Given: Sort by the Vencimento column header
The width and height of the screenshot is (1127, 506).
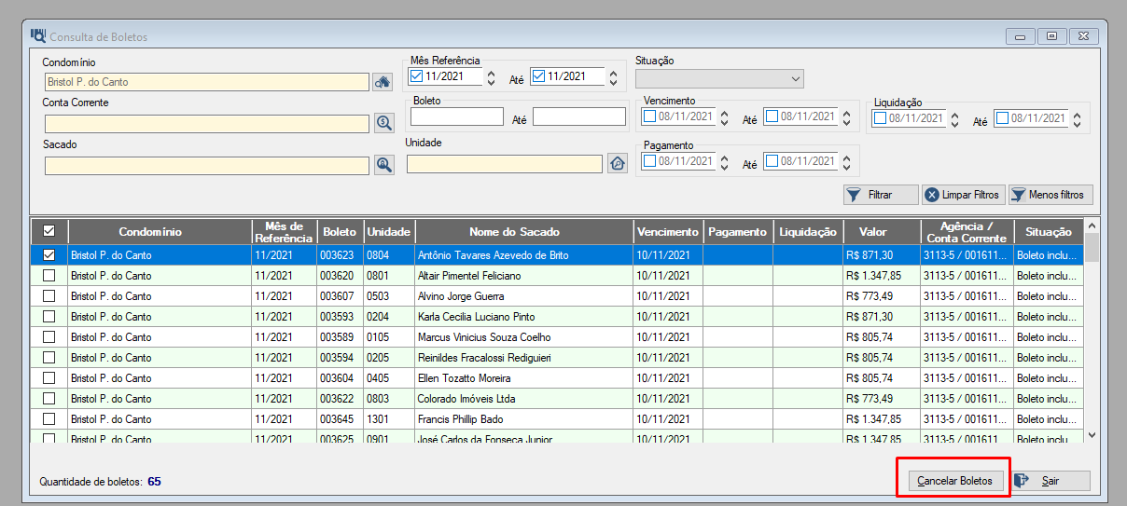Looking at the screenshot, I should (x=668, y=231).
